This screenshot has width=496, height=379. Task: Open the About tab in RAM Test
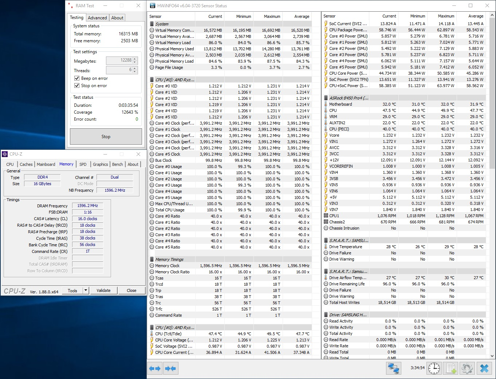[x=117, y=17]
